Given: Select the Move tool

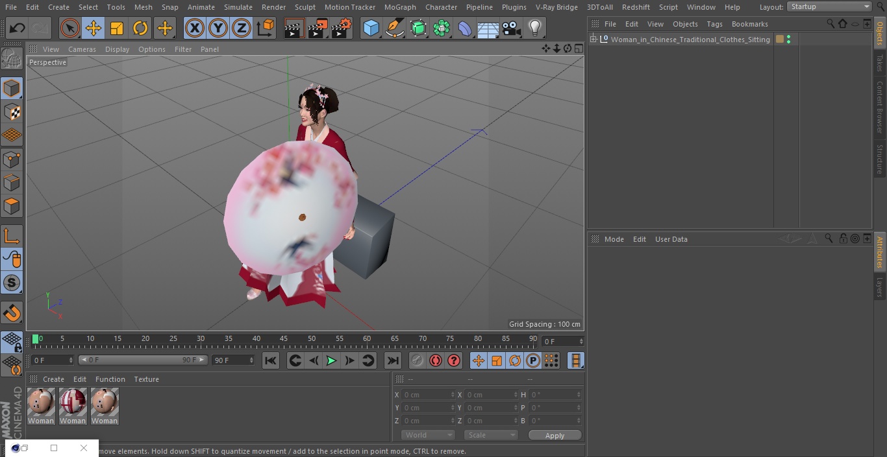Looking at the screenshot, I should [94, 28].
